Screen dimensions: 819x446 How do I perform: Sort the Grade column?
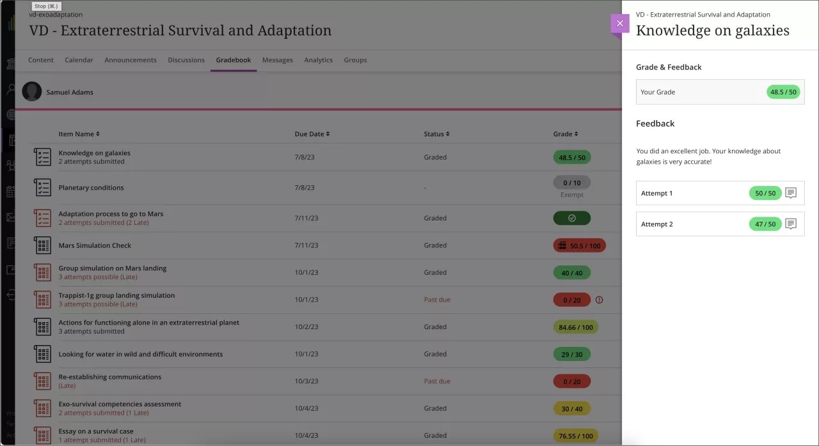coord(565,134)
